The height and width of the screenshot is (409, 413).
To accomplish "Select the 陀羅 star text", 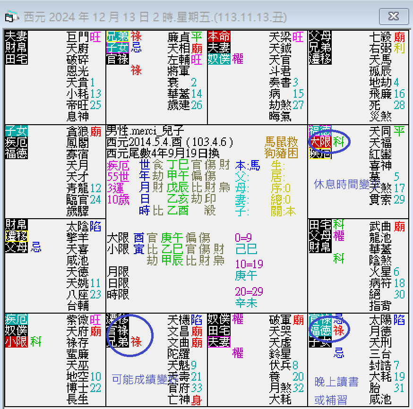I will tap(179, 354).
